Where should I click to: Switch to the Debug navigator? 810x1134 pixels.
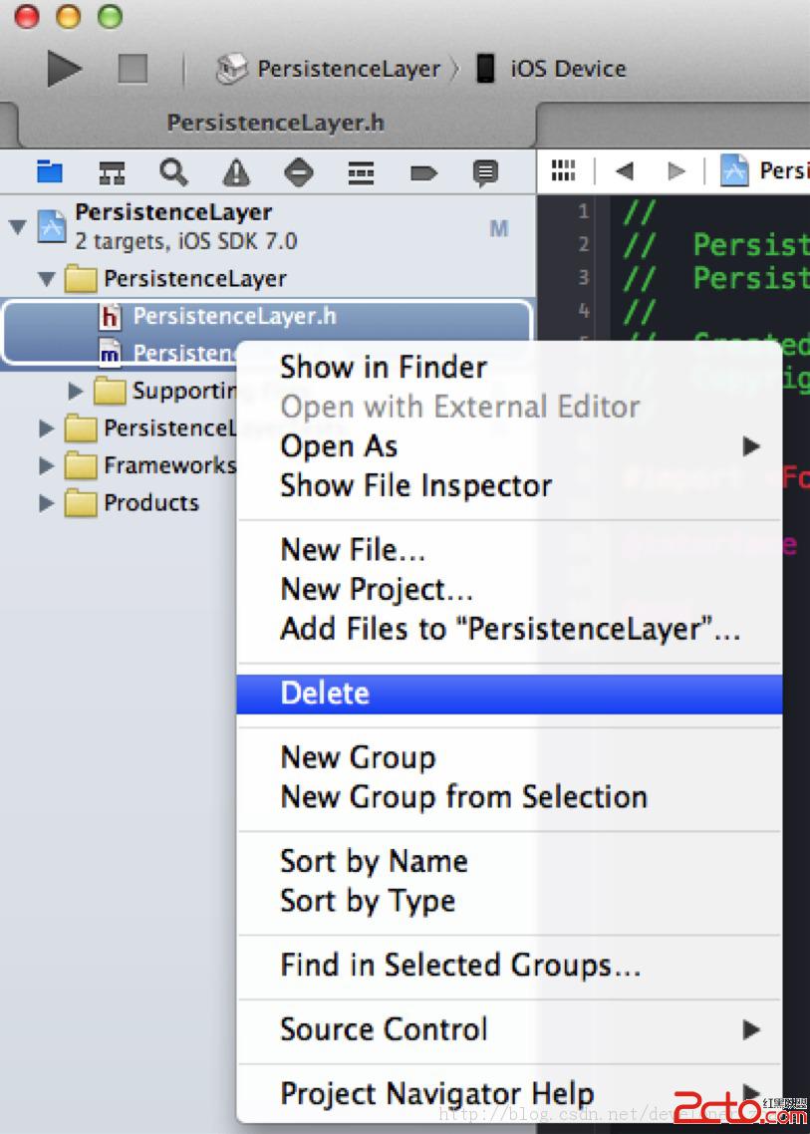tap(360, 172)
